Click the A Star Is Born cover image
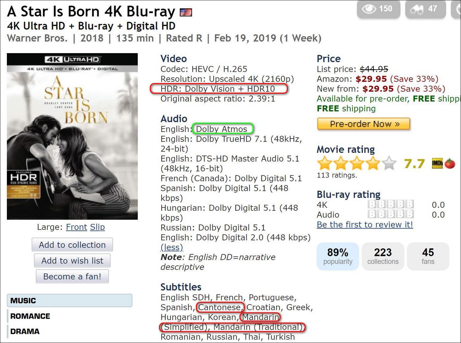461x343 pixels. (72, 136)
